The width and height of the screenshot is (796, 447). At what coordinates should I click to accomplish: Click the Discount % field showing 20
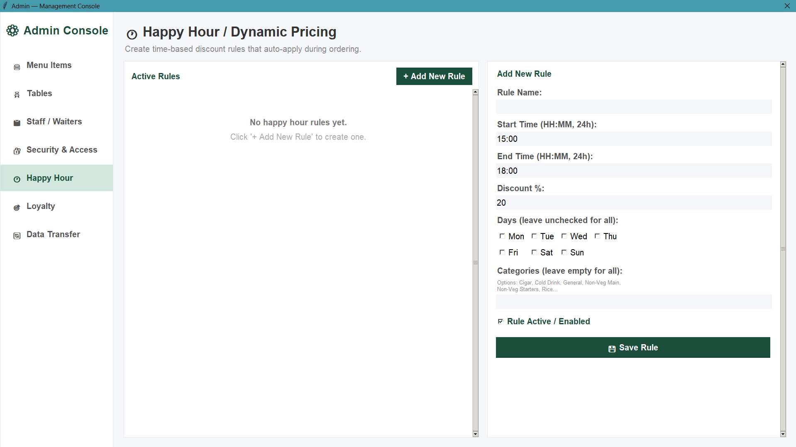[x=634, y=203]
